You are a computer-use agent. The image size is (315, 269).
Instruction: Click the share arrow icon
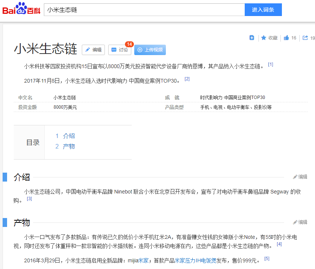click(x=305, y=38)
